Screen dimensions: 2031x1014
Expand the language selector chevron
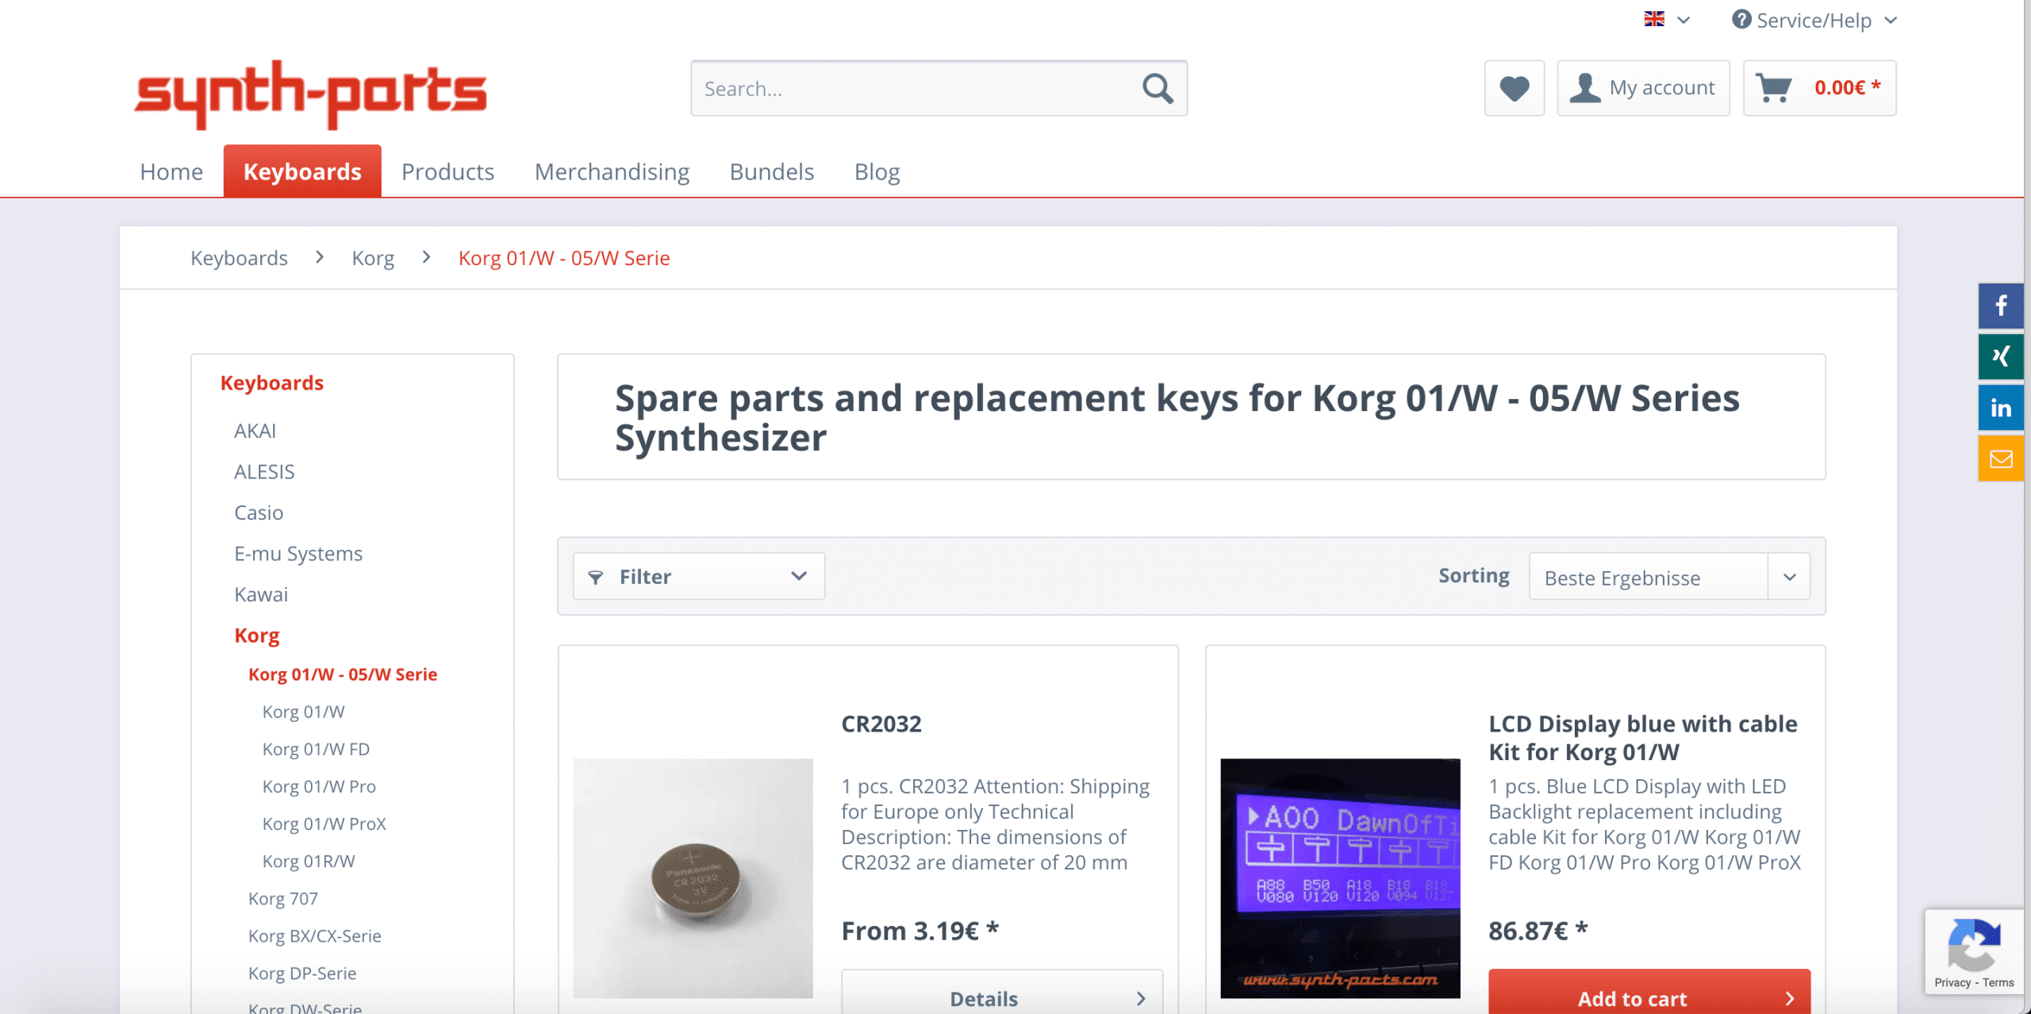[1684, 20]
